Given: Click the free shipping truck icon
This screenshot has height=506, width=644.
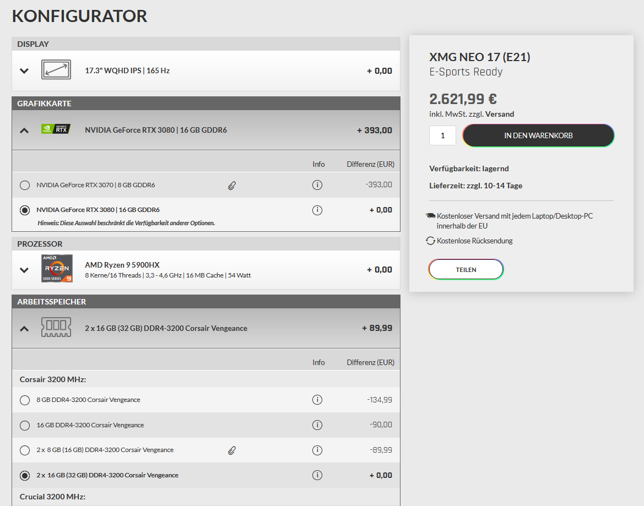Looking at the screenshot, I should point(430,215).
